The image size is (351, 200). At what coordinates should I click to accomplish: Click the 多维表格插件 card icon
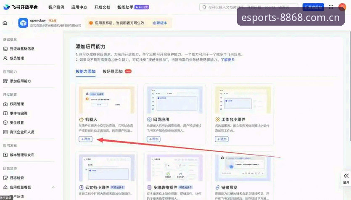pyautogui.click(x=149, y=187)
